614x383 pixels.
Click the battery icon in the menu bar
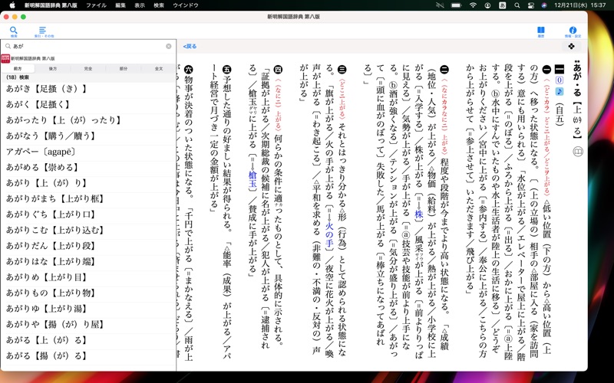456,5
